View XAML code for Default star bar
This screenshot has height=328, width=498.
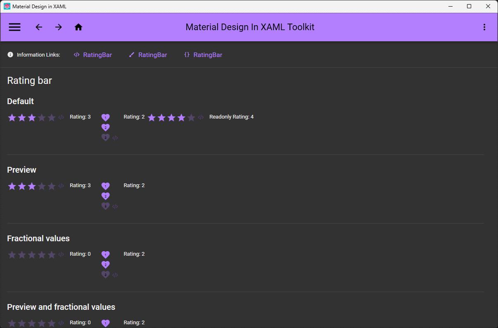pyautogui.click(x=61, y=117)
